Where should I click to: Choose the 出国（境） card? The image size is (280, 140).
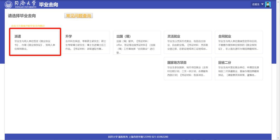pos(137,42)
